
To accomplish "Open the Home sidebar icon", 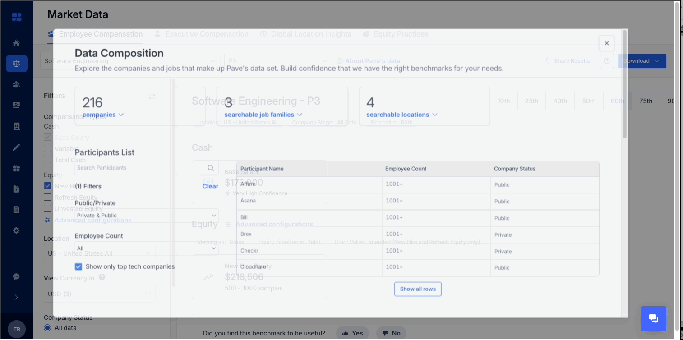I will click(16, 43).
